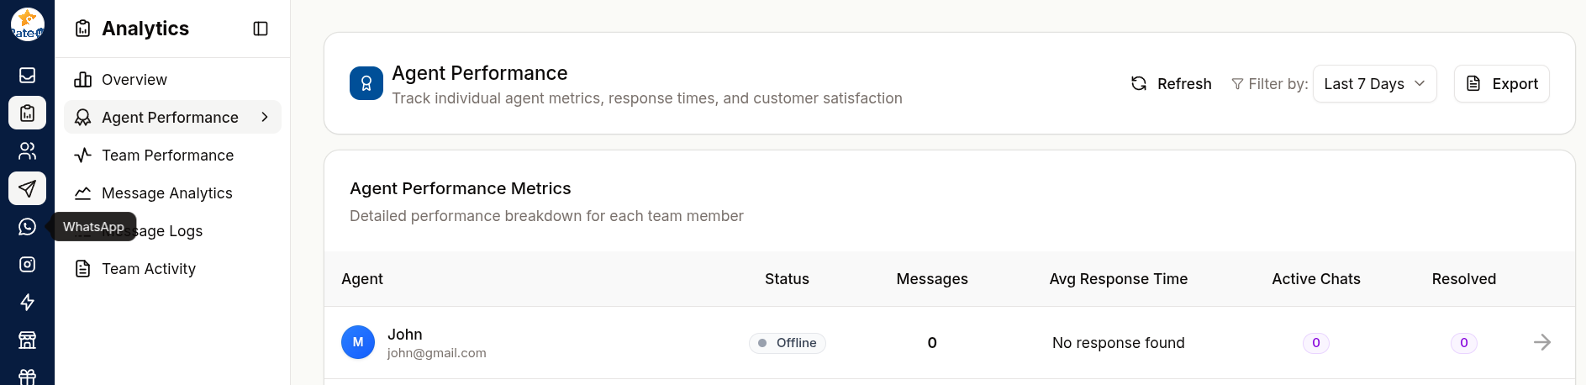Viewport: 1586px width, 385px height.
Task: Open the Instagram icon in left rail
Action: pos(27,264)
